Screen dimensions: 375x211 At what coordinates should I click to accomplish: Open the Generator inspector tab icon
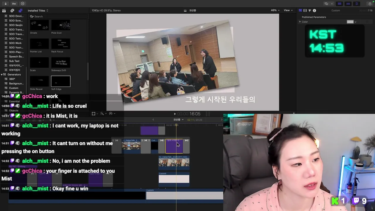pyautogui.click(x=300, y=11)
